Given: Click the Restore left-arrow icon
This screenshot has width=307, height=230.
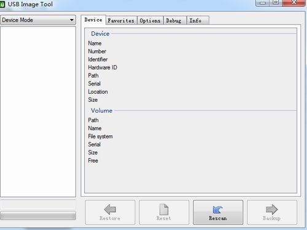Looking at the screenshot, I should [110, 209].
